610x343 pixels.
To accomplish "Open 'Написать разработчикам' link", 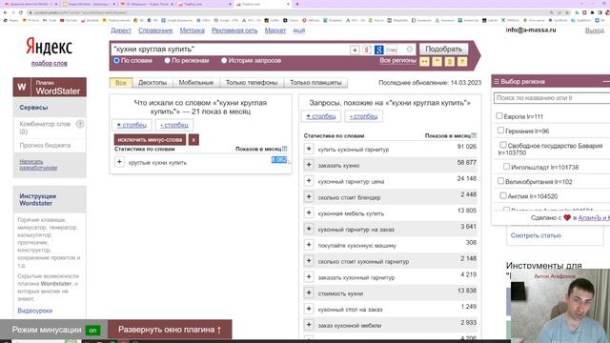I will coord(38,165).
